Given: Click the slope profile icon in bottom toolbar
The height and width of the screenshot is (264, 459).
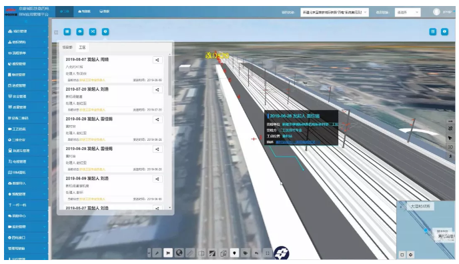Looking at the screenshot, I should [212, 253].
